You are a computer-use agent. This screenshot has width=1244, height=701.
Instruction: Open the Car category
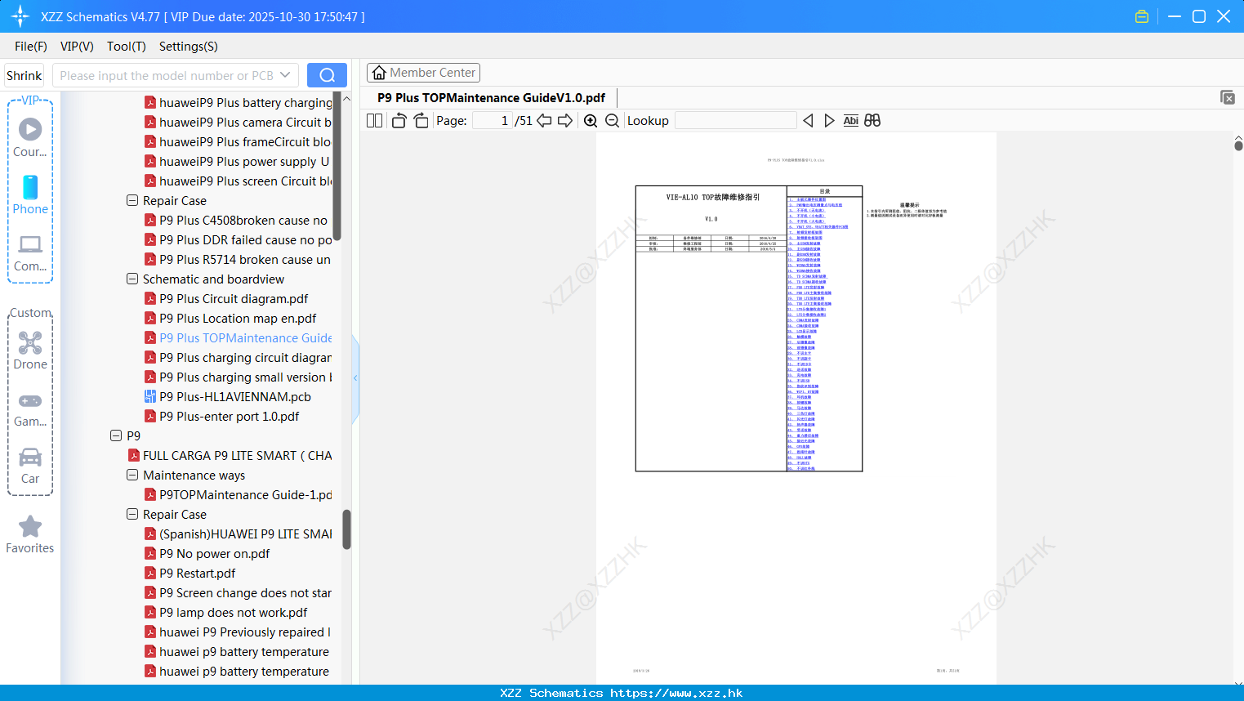(x=30, y=466)
